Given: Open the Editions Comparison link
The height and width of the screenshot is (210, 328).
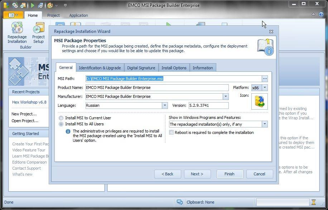Looking at the screenshot, I should [x=29, y=162].
